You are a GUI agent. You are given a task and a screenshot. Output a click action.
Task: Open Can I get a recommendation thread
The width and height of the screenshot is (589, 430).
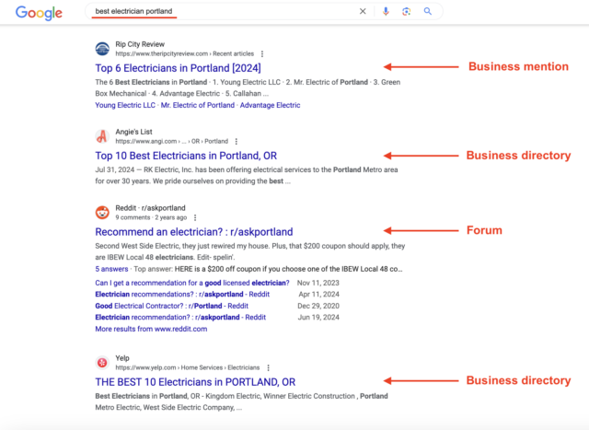coord(192,283)
